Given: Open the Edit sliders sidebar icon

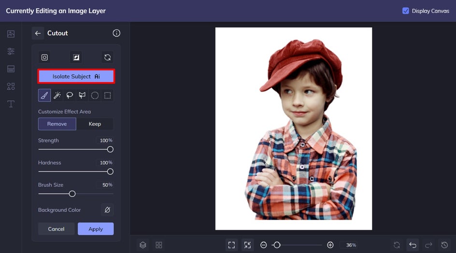Looking at the screenshot, I should 11,52.
